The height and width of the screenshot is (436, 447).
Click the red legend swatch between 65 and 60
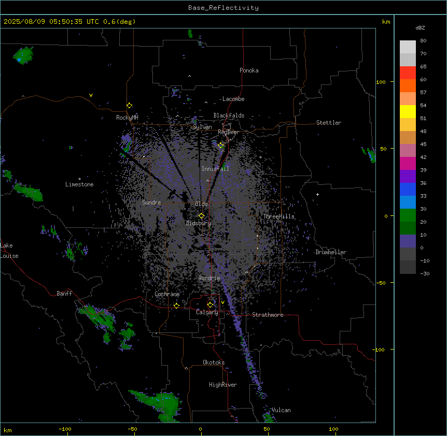point(408,73)
